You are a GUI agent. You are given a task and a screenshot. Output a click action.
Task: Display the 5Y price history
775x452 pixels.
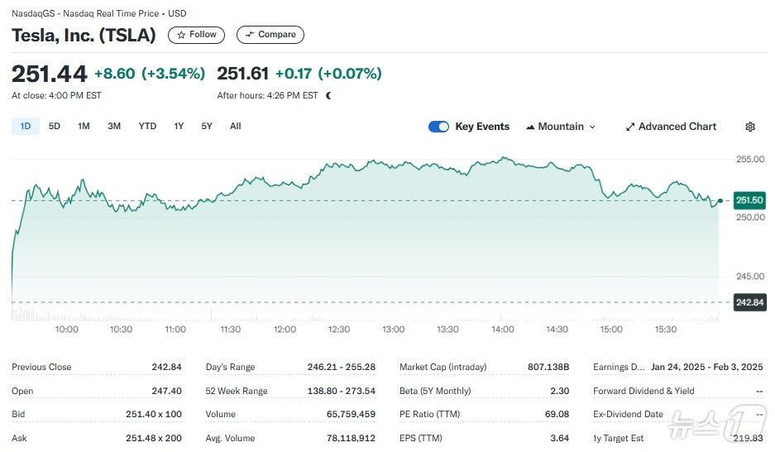[207, 127]
